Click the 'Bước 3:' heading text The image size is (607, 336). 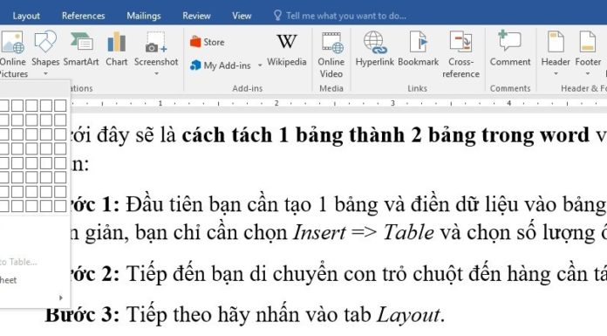83,314
